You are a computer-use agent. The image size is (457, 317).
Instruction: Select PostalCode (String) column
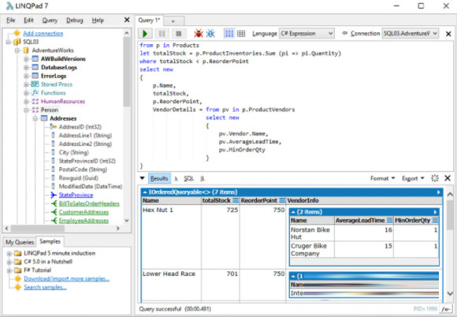pyautogui.click(x=83, y=170)
